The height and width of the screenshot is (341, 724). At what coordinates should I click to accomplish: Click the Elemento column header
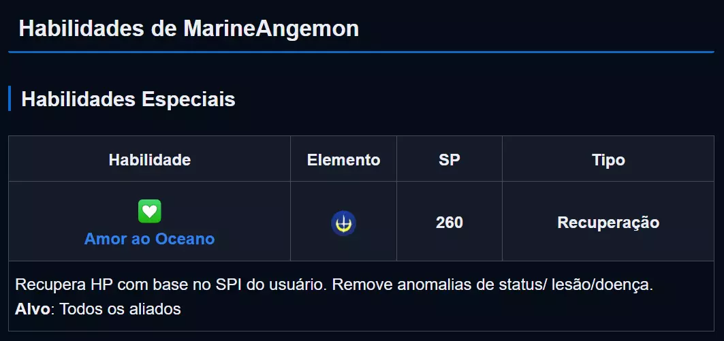(x=343, y=160)
